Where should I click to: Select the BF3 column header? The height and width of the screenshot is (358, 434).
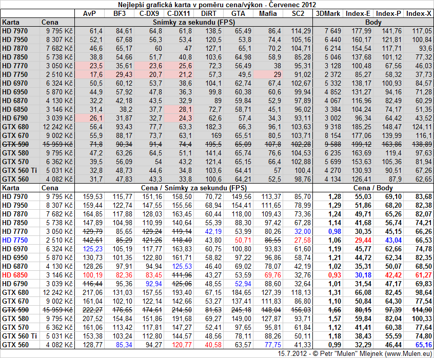click(120, 13)
